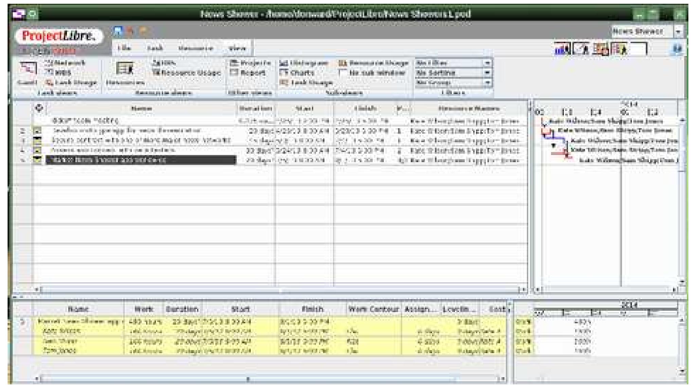Open Resource Usage under Resource views

point(186,73)
